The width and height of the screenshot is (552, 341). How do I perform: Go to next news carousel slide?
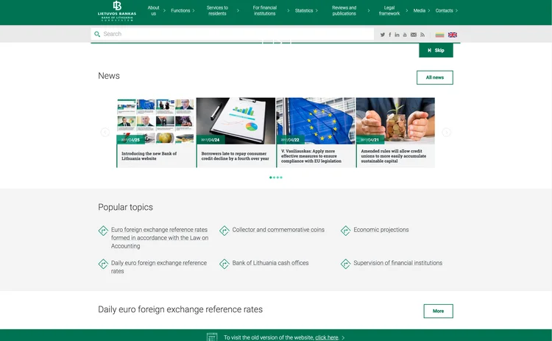446,133
